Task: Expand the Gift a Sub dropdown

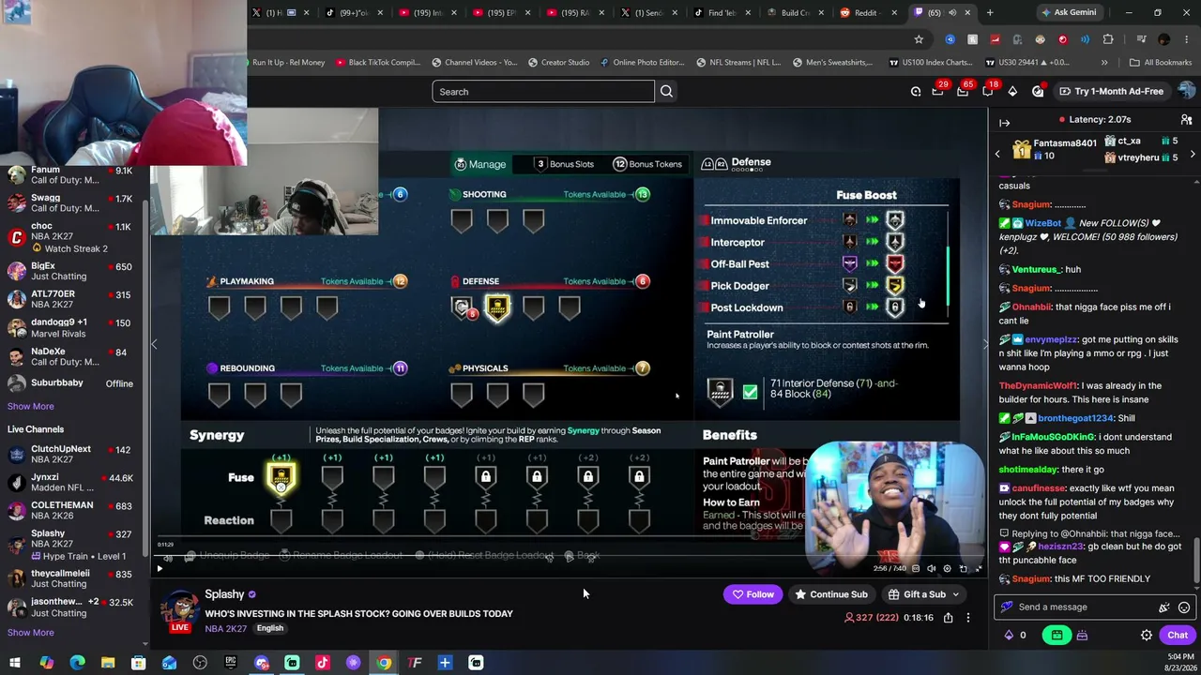Action: pyautogui.click(x=955, y=594)
